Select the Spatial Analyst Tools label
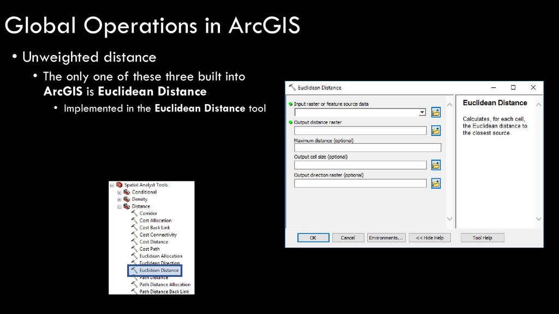 (x=146, y=185)
